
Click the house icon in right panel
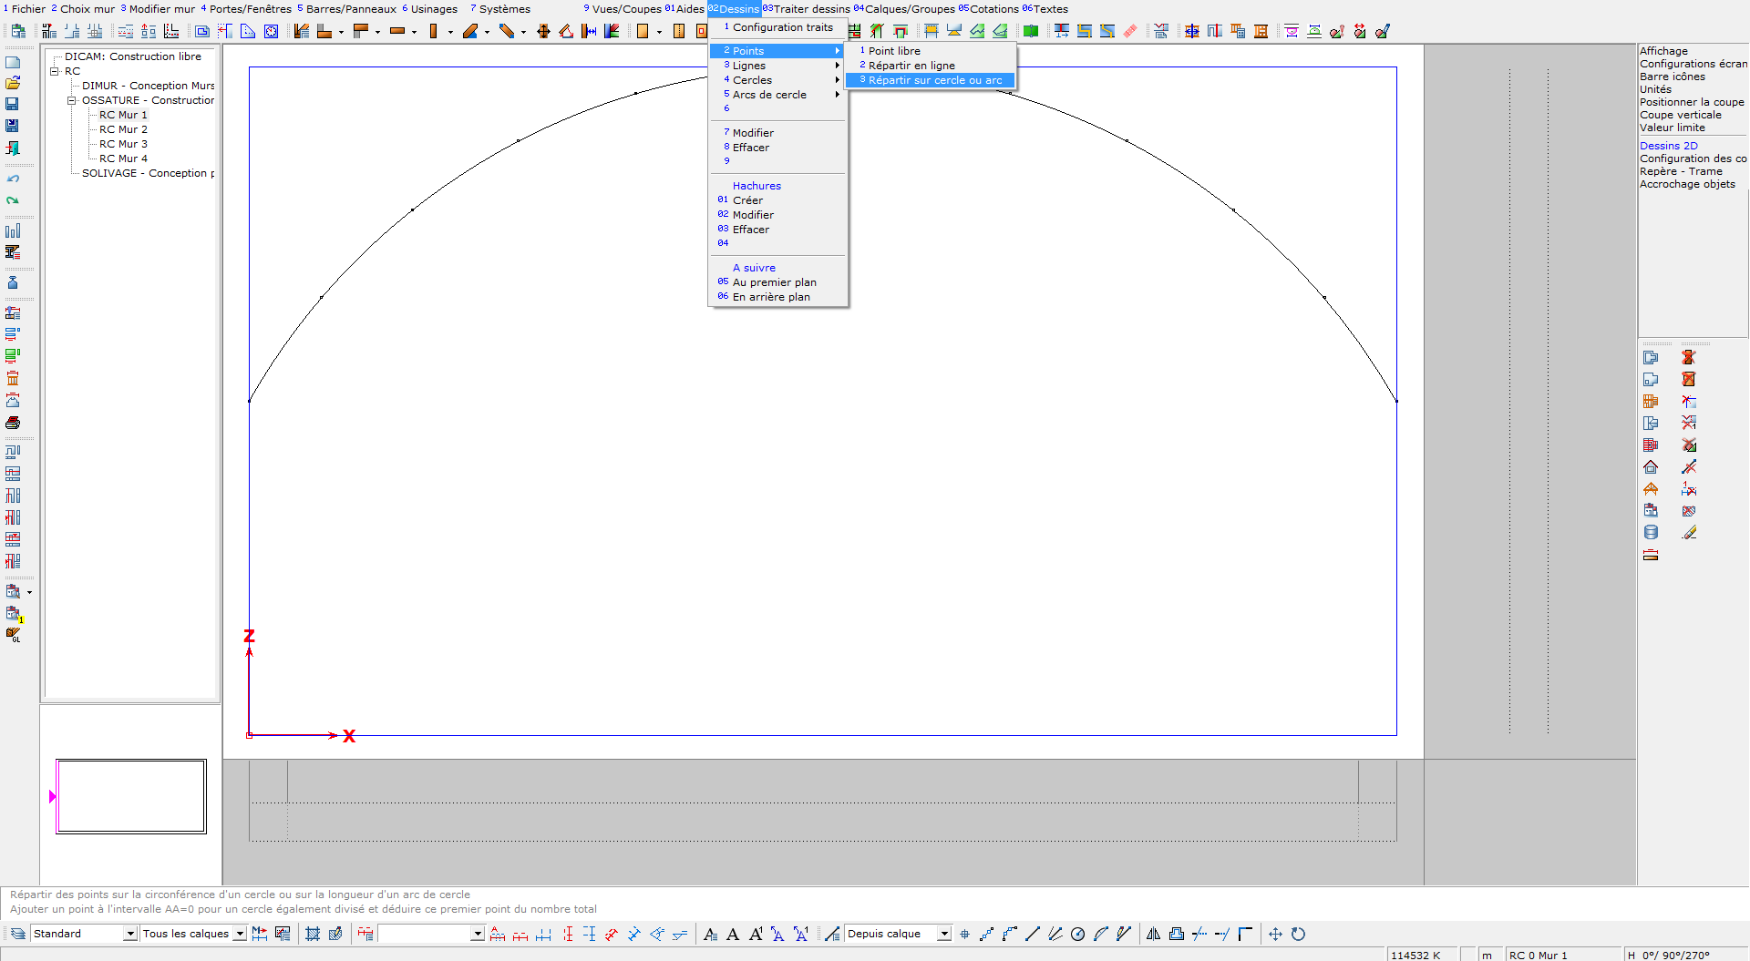coord(1651,467)
